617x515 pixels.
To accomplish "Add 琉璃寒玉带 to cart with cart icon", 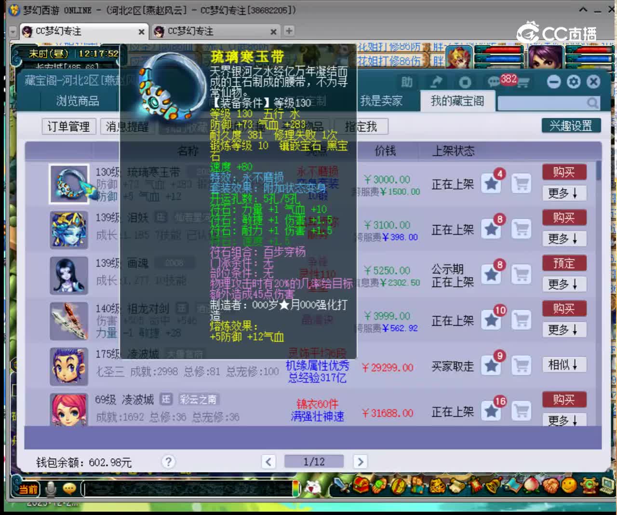I will point(521,184).
